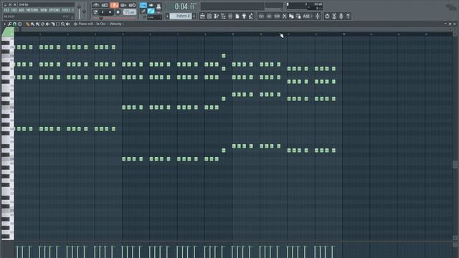Select the Draw pencil tool in piano roll
This screenshot has width=459, height=258.
[x=27, y=24]
